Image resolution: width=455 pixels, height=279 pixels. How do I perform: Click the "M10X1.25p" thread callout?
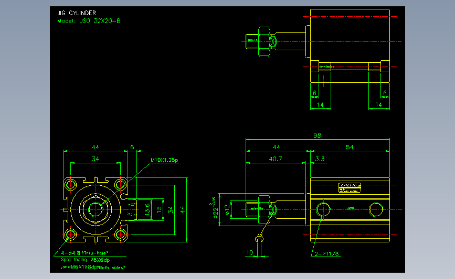pos(165,160)
